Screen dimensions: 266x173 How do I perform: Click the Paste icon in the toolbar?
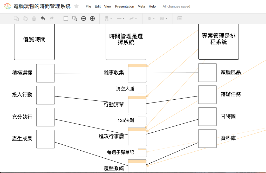click(x=25, y=18)
